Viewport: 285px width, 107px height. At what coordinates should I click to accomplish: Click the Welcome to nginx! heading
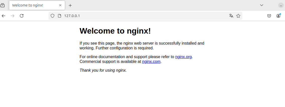point(115,31)
